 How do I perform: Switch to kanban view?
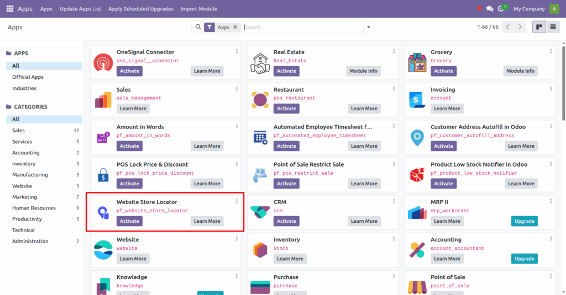pos(539,27)
